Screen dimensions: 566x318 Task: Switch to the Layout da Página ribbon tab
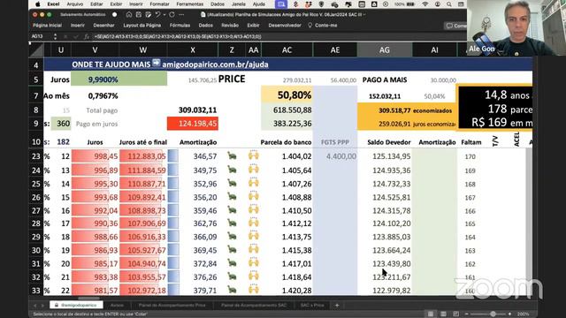tap(141, 26)
